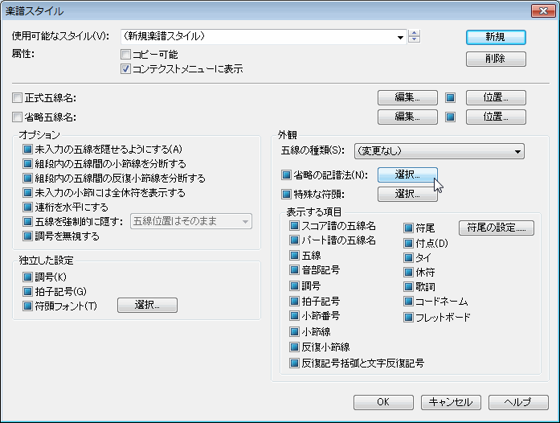The width and height of the screenshot is (560, 423).
Task: Toggle タイ display checkbox
Action: (408, 257)
